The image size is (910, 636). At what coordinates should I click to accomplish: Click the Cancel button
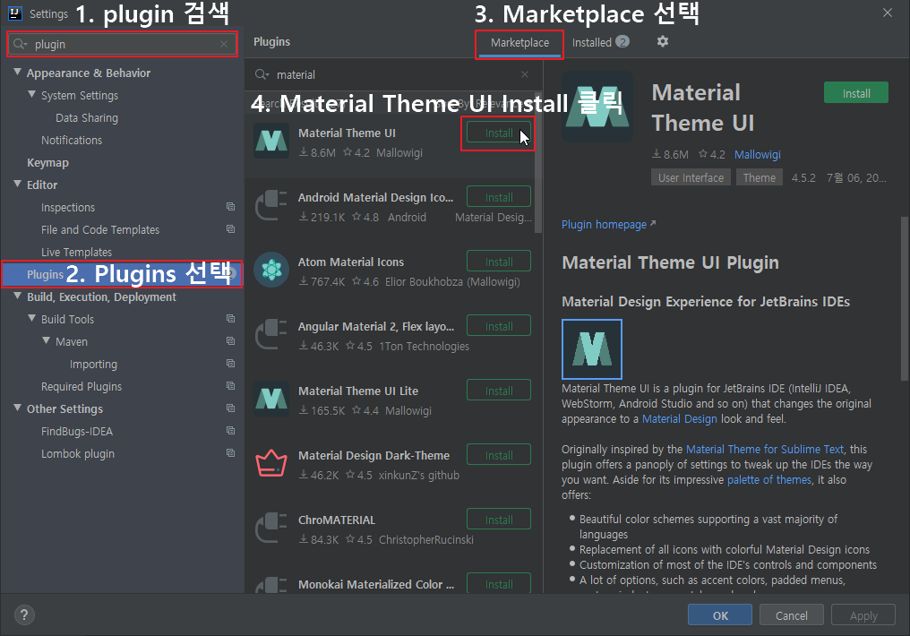791,615
